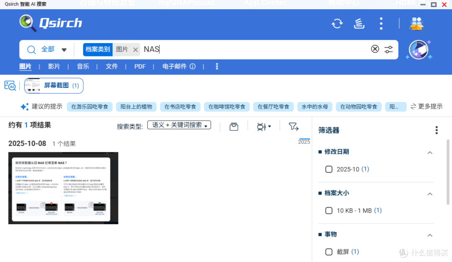
Task: Click the 在餐厅吃零食 suggestion
Action: tap(273, 107)
